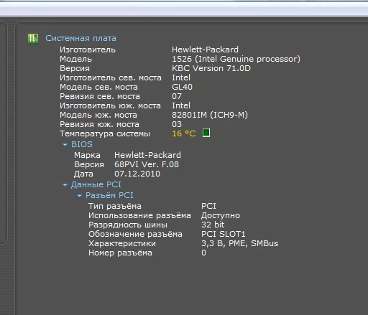Click the Изготовитель юж. моста label

click(x=110, y=105)
